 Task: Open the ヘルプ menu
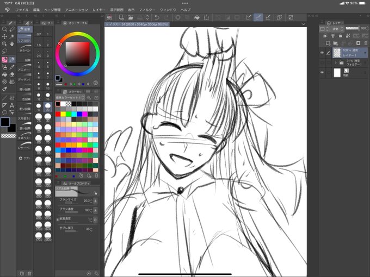[x=186, y=10]
